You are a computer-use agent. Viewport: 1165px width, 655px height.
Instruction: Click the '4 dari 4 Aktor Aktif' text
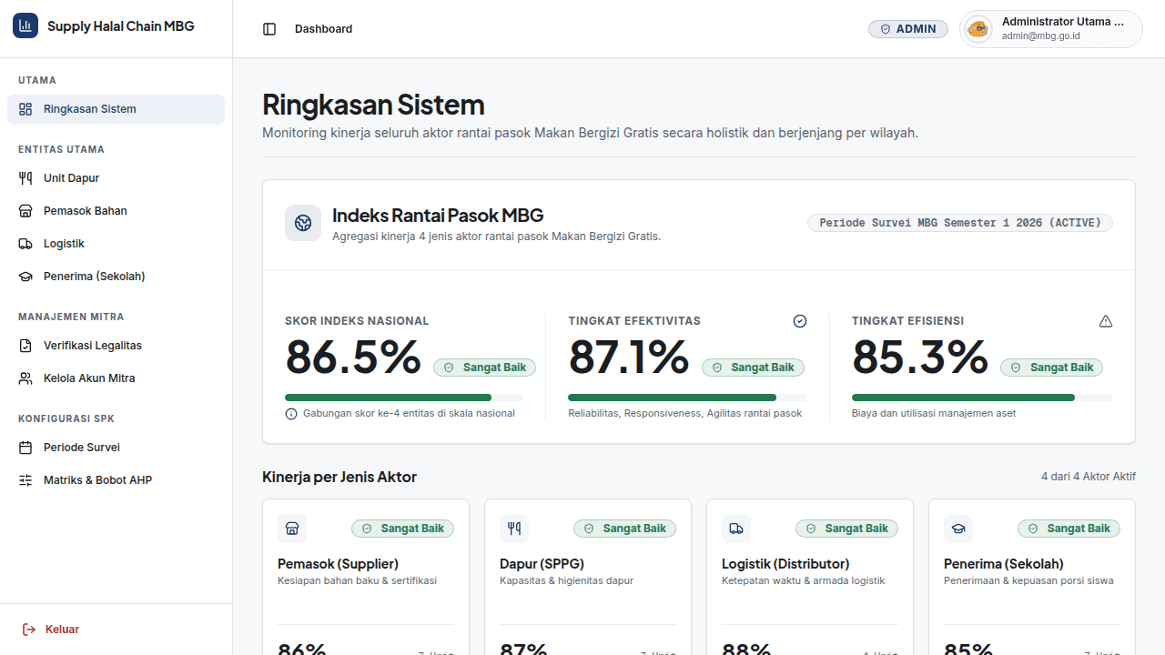click(x=1089, y=477)
